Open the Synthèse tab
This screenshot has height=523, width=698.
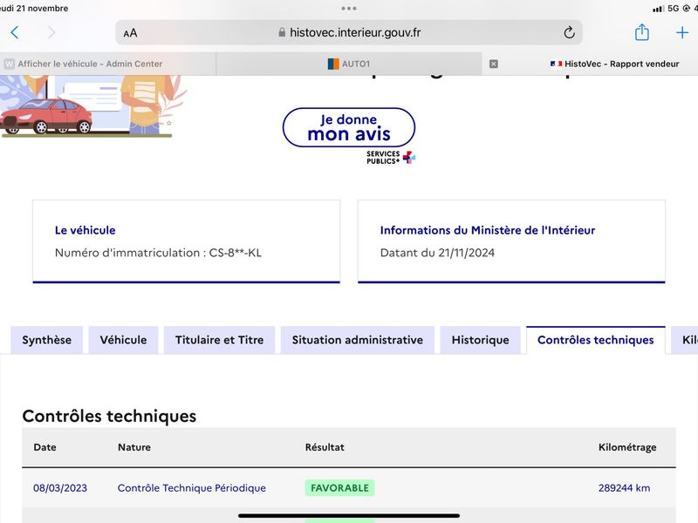(x=47, y=340)
